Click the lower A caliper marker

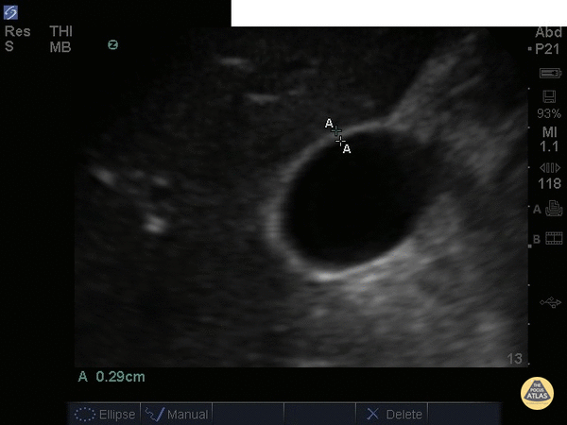pyautogui.click(x=341, y=141)
